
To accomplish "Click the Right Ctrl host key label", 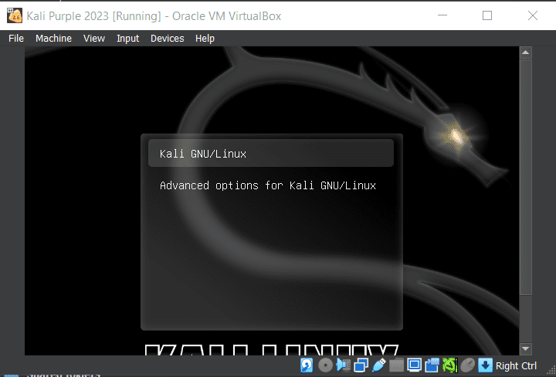I will click(517, 365).
